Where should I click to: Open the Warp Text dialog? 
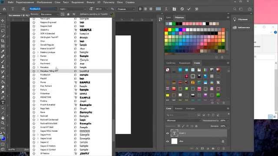(x=166, y=9)
